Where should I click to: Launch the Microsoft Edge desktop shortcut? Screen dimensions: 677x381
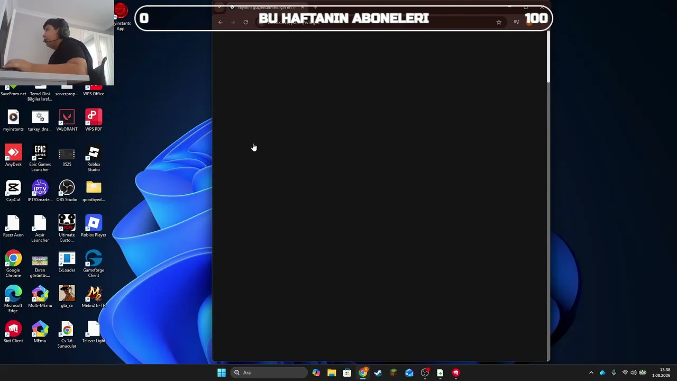(x=13, y=300)
